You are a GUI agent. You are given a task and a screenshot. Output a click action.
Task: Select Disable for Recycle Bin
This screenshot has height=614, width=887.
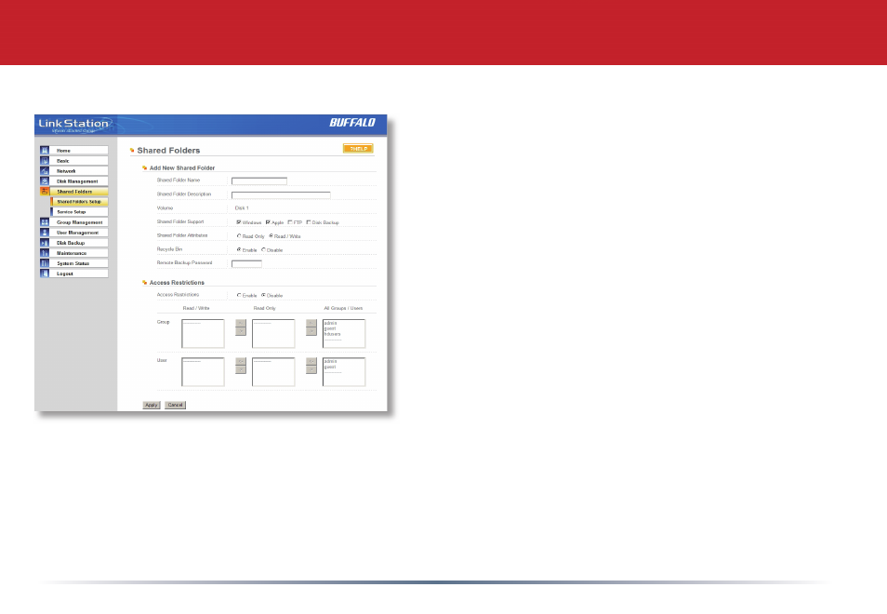tap(263, 249)
